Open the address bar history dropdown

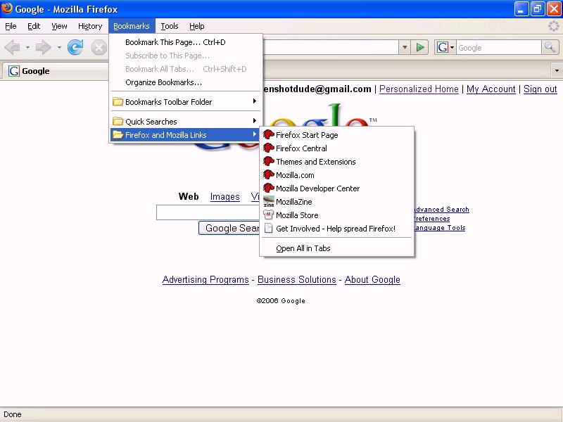coord(405,47)
